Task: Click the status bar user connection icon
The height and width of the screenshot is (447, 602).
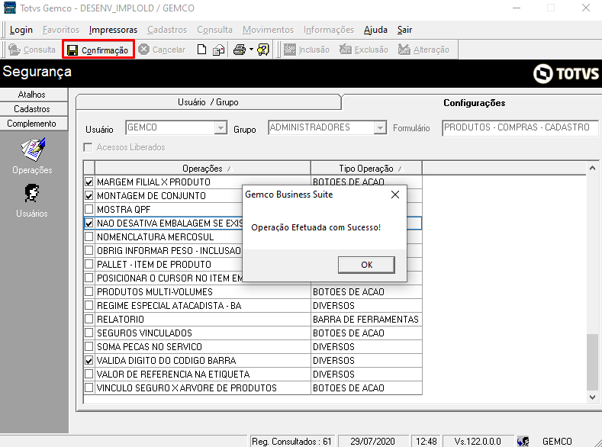Action: 523,441
